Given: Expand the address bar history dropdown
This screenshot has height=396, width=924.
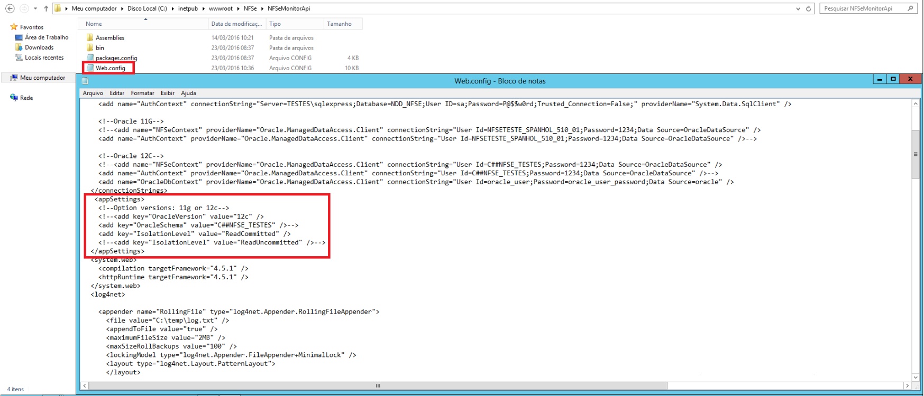Looking at the screenshot, I should pyautogui.click(x=798, y=8).
